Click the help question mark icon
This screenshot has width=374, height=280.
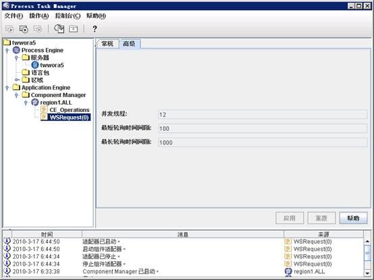pyautogui.click(x=95, y=29)
